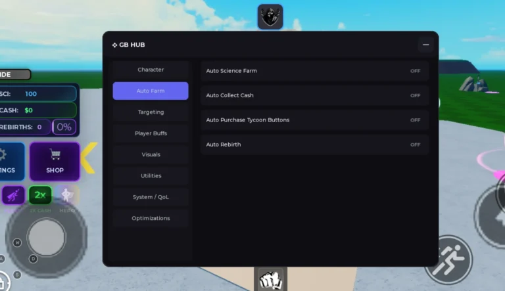
Task: Tap the S key indicator
Action: (x=17, y=275)
